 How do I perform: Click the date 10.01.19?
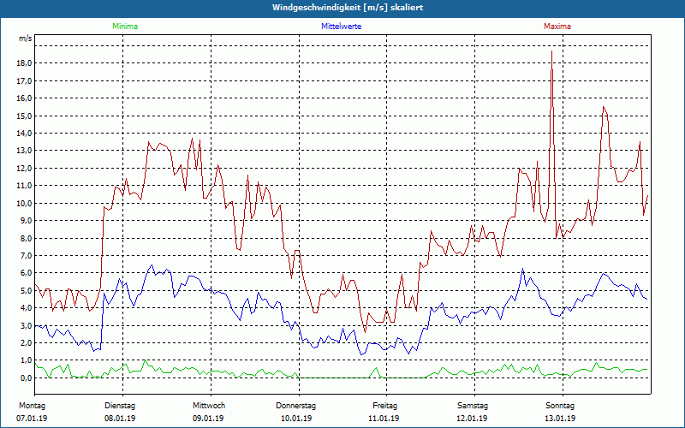coord(296,418)
